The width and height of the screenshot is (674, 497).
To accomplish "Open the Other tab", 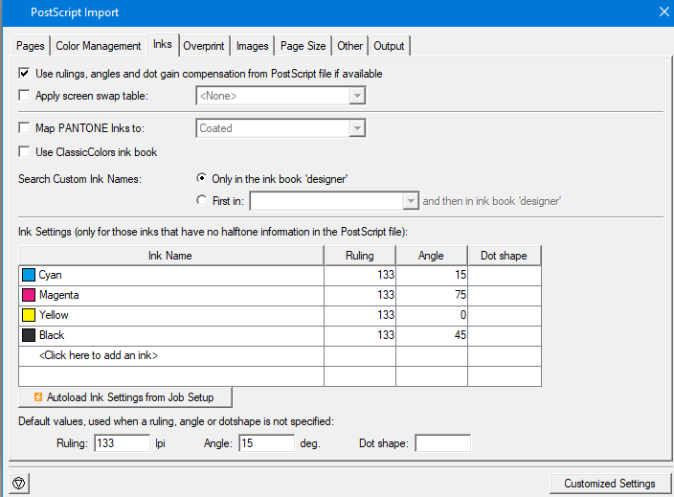I will (349, 46).
